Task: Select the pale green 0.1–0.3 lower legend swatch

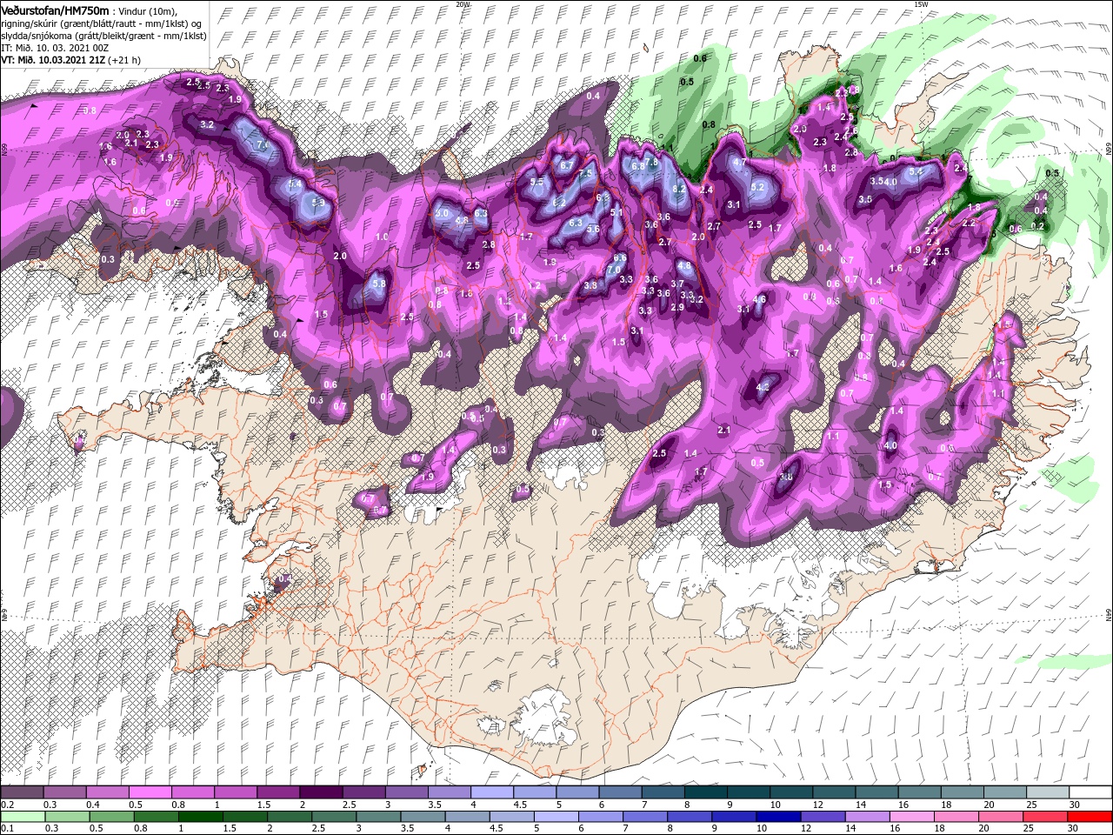Action: (22, 816)
